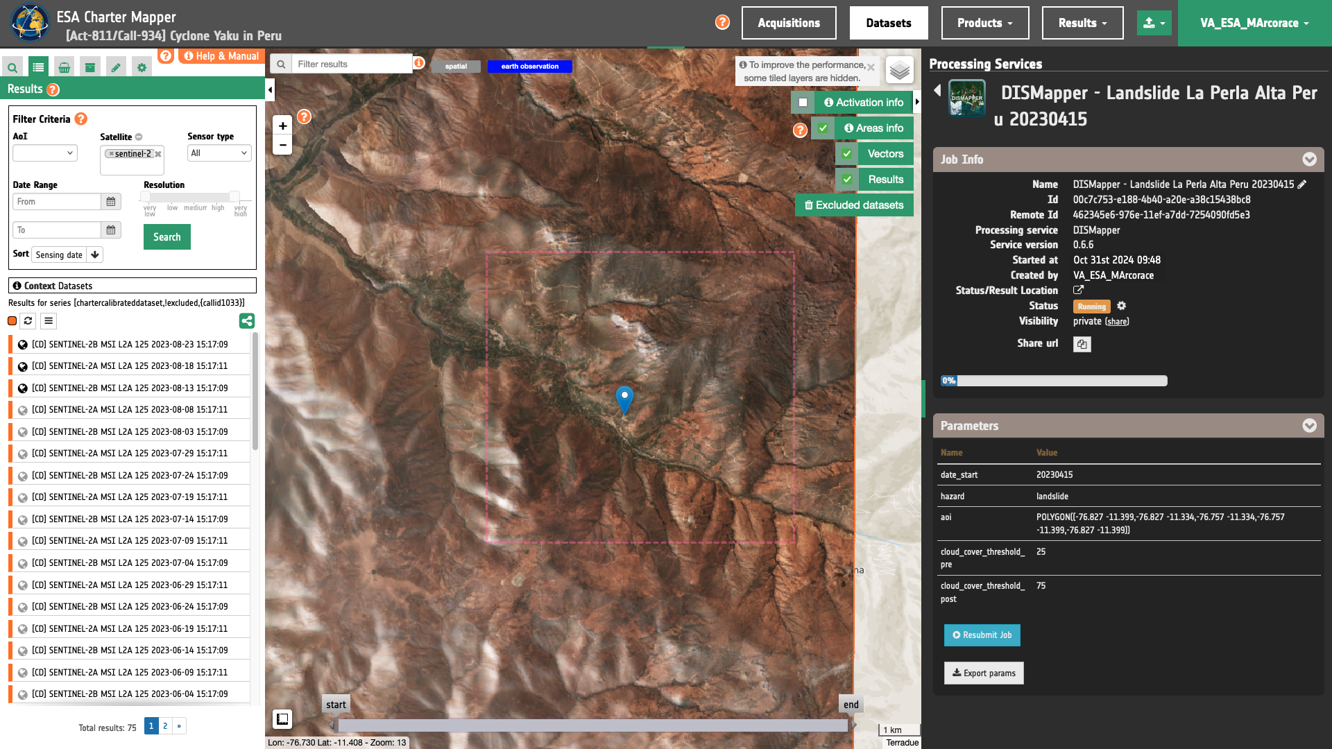Zoom in on the map

pos(282,126)
